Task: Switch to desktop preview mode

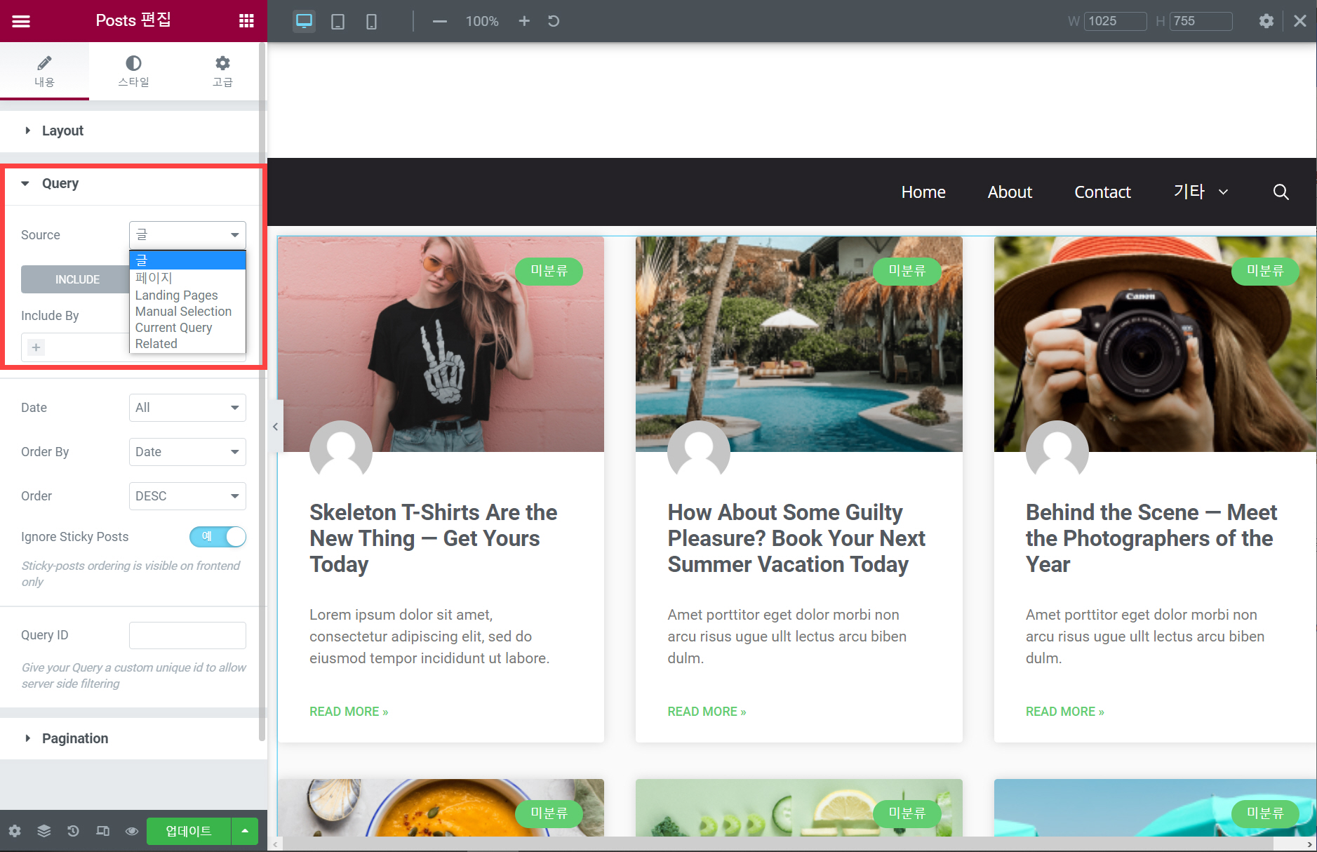Action: tap(304, 21)
